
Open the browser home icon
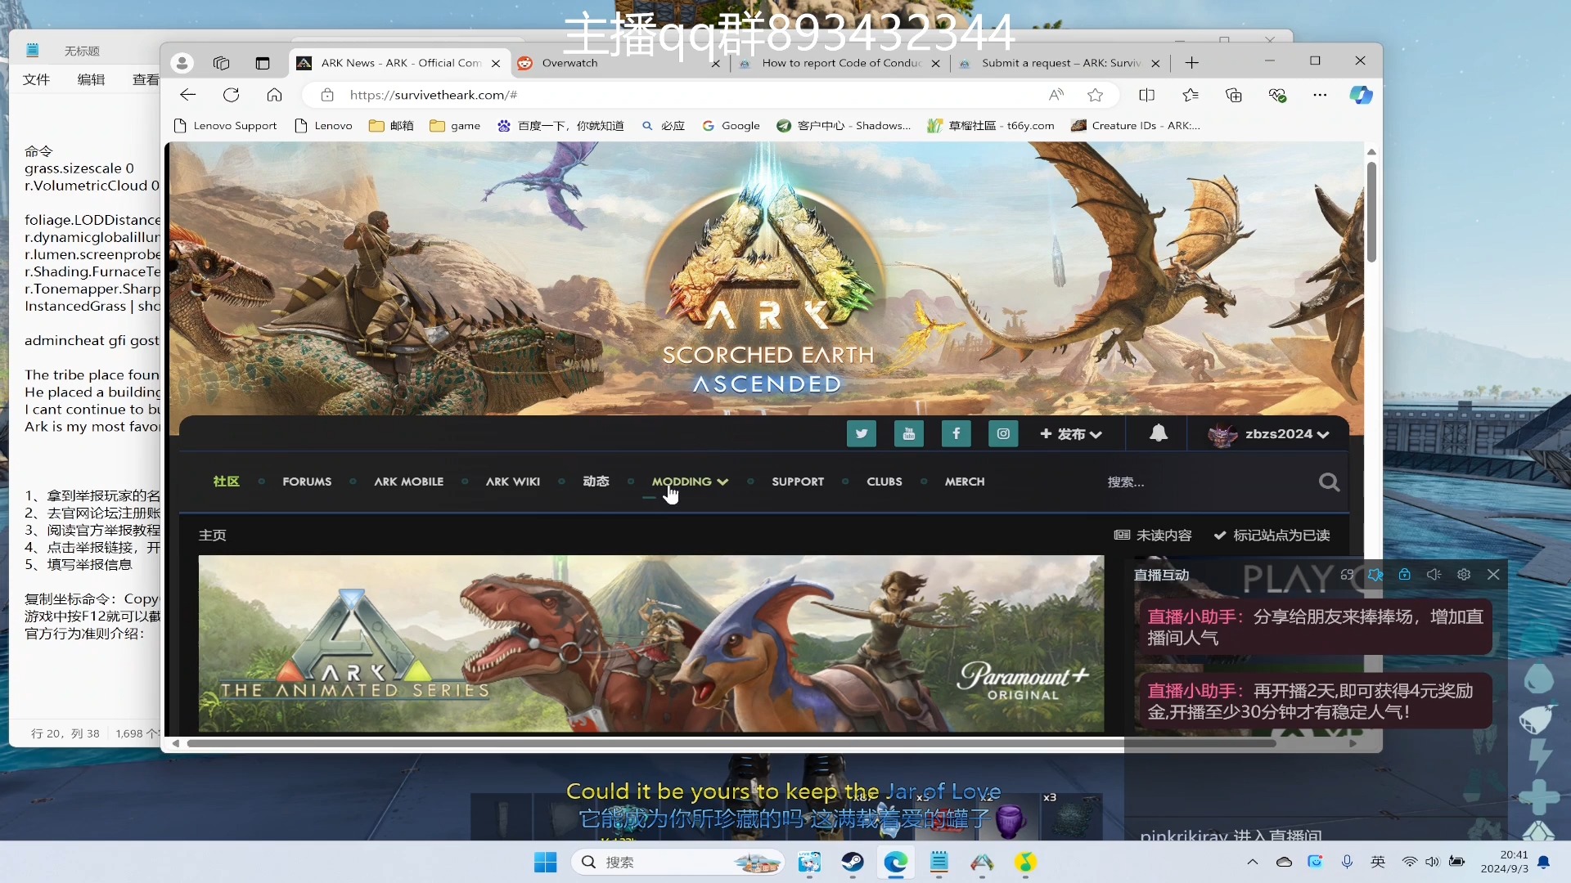pyautogui.click(x=274, y=95)
